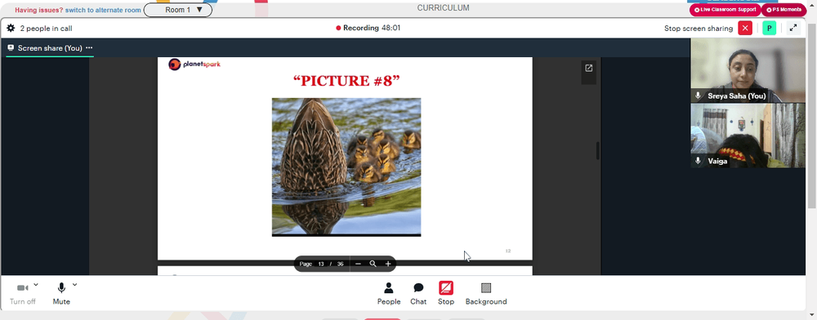817x320 pixels.
Task: Click the red stop screen sharing X
Action: click(x=745, y=28)
